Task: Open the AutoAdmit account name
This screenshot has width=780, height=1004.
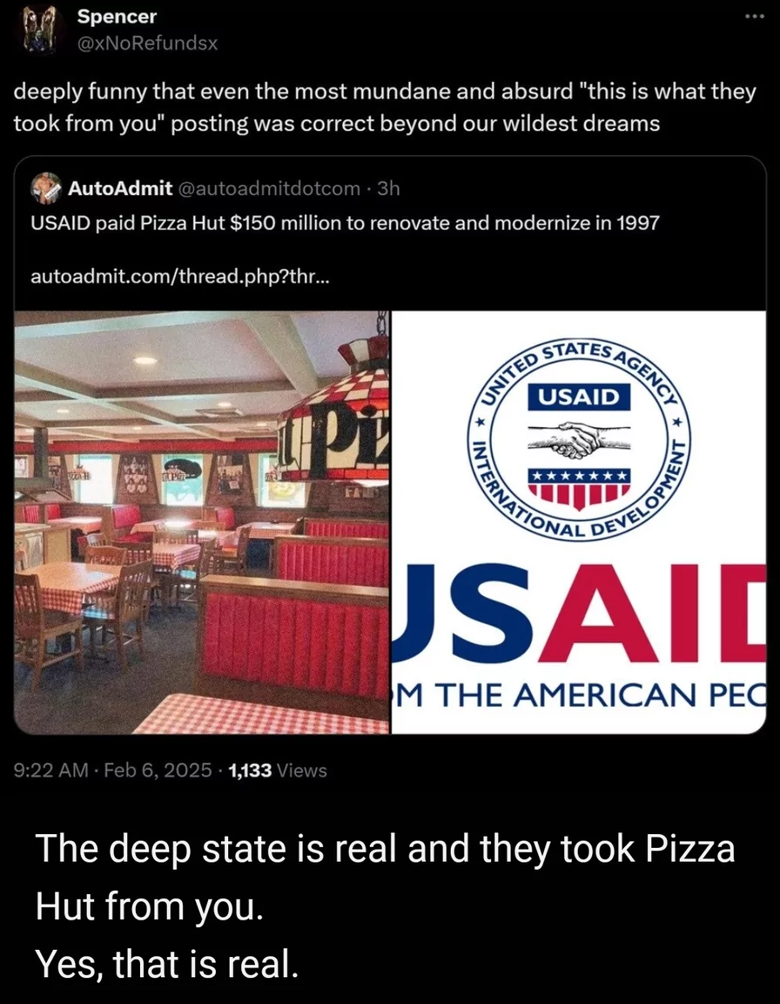Action: click(x=120, y=188)
